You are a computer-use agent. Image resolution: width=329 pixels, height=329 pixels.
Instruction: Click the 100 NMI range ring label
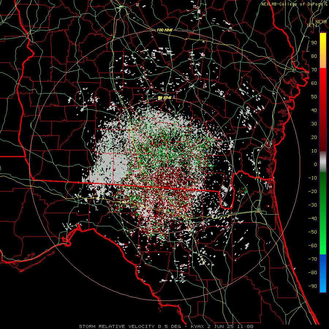point(164,30)
